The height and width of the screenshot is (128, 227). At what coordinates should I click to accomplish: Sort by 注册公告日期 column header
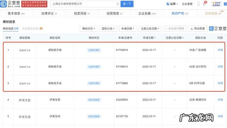pos(175,38)
